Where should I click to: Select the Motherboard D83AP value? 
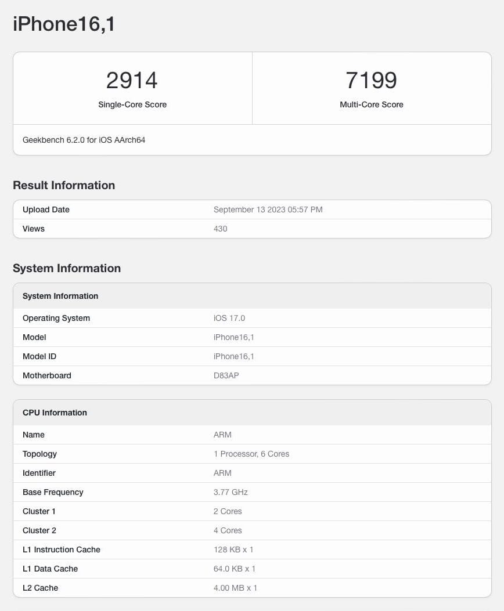[226, 375]
